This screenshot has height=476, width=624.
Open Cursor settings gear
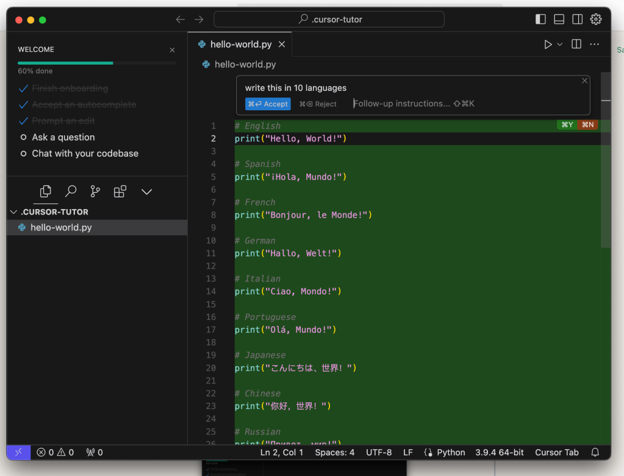(x=596, y=20)
